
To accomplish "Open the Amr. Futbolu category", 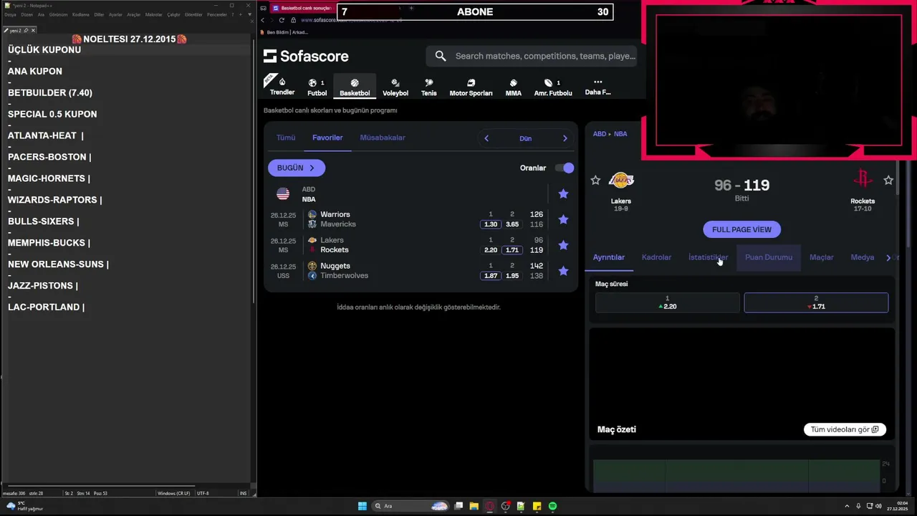I will (x=553, y=87).
